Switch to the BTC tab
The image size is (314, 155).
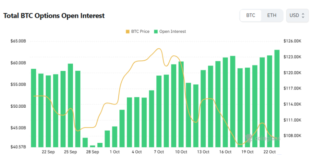coord(251,16)
